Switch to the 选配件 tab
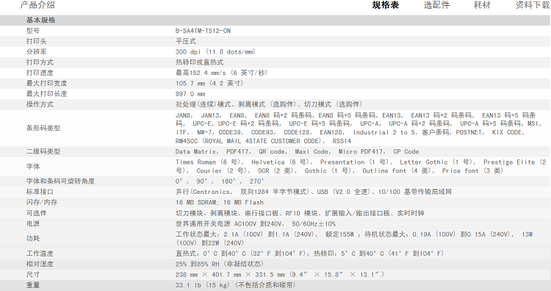This screenshot has width=551, height=291. 436,5
